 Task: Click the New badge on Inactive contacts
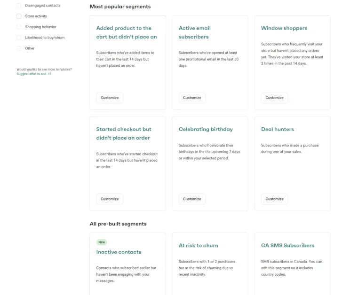tap(102, 242)
